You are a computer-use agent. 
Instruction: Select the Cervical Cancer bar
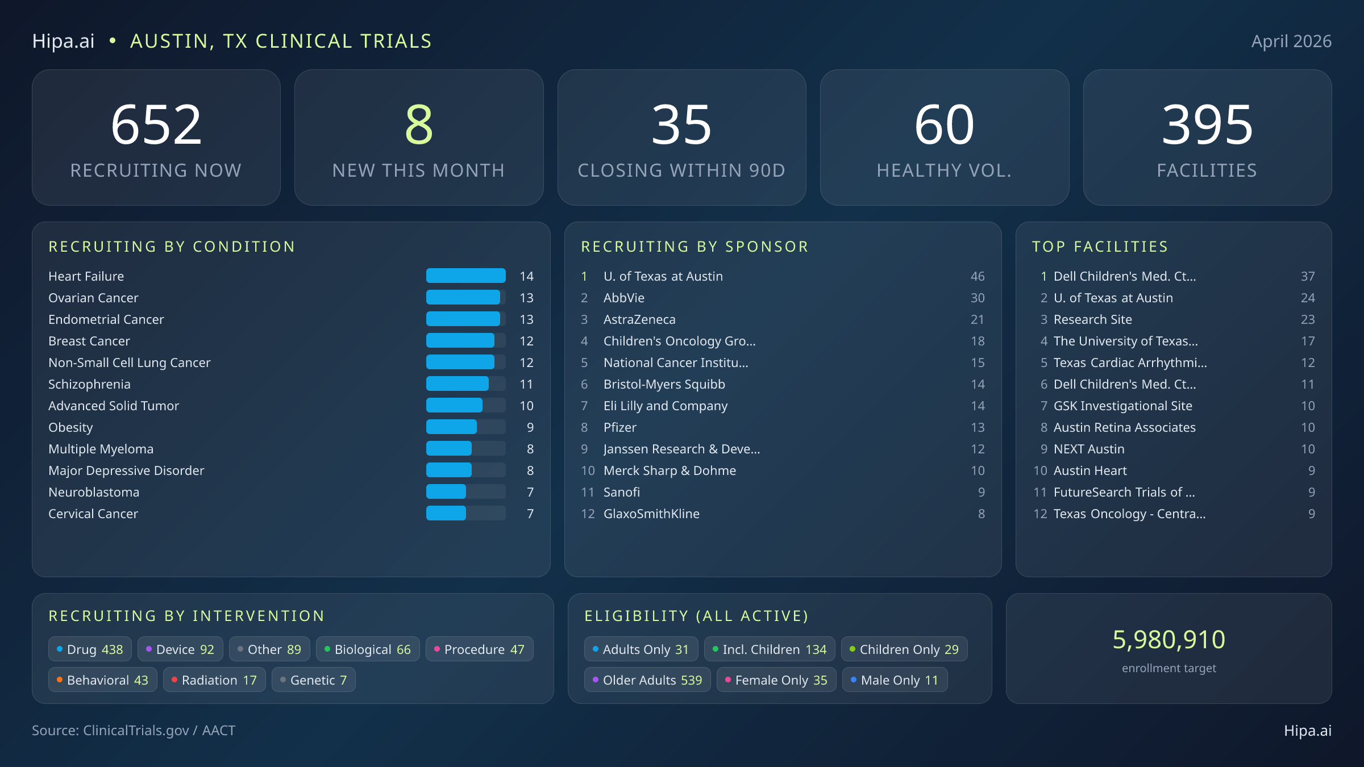466,514
